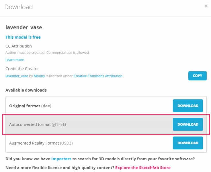211x172 pixels.
Task: Click the Download dialog header title
Action: pos(18,7)
